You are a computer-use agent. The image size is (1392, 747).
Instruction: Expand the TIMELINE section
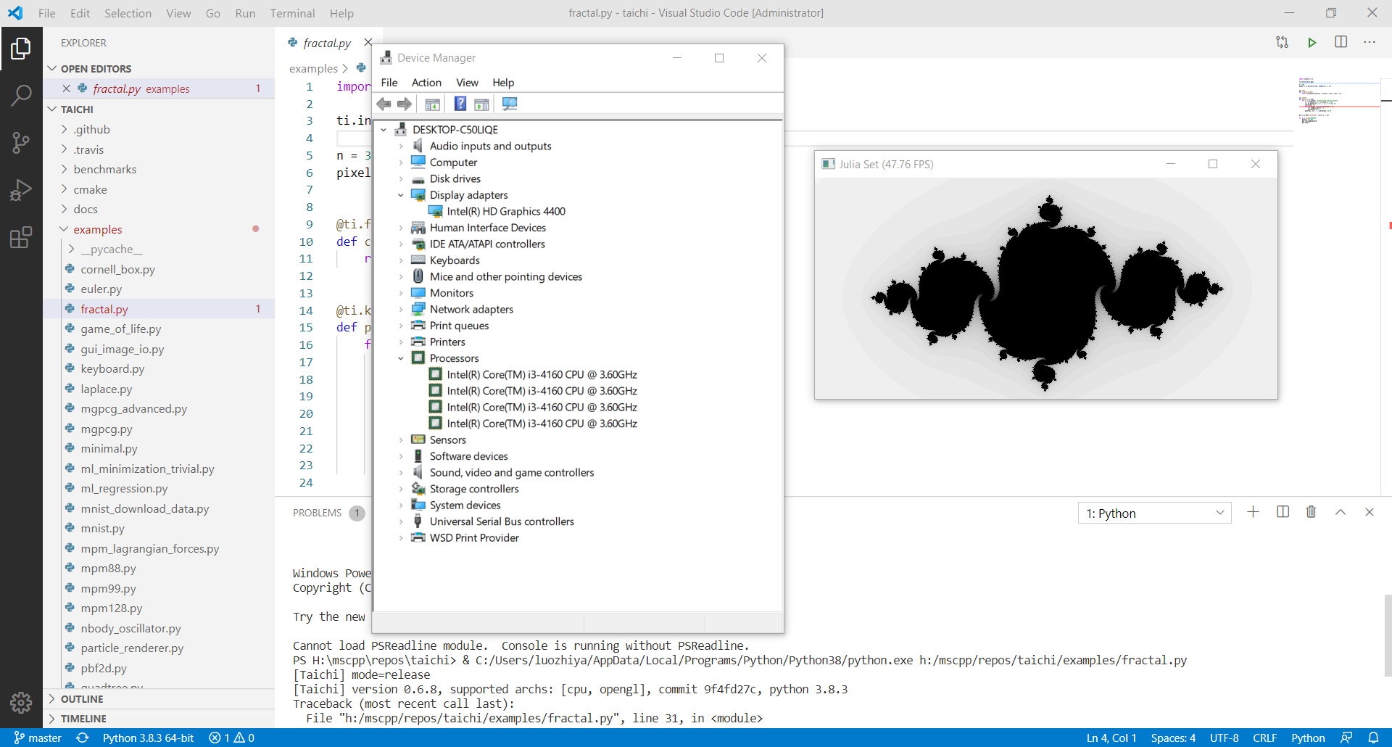pyautogui.click(x=159, y=719)
